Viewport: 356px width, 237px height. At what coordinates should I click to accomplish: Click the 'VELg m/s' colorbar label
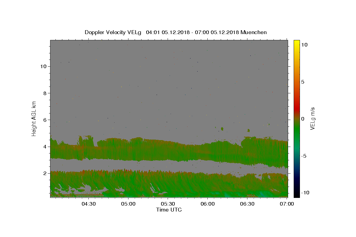coord(312,118)
